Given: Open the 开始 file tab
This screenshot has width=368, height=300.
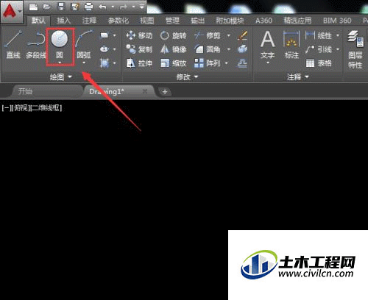Looking at the screenshot, I should tap(46, 92).
